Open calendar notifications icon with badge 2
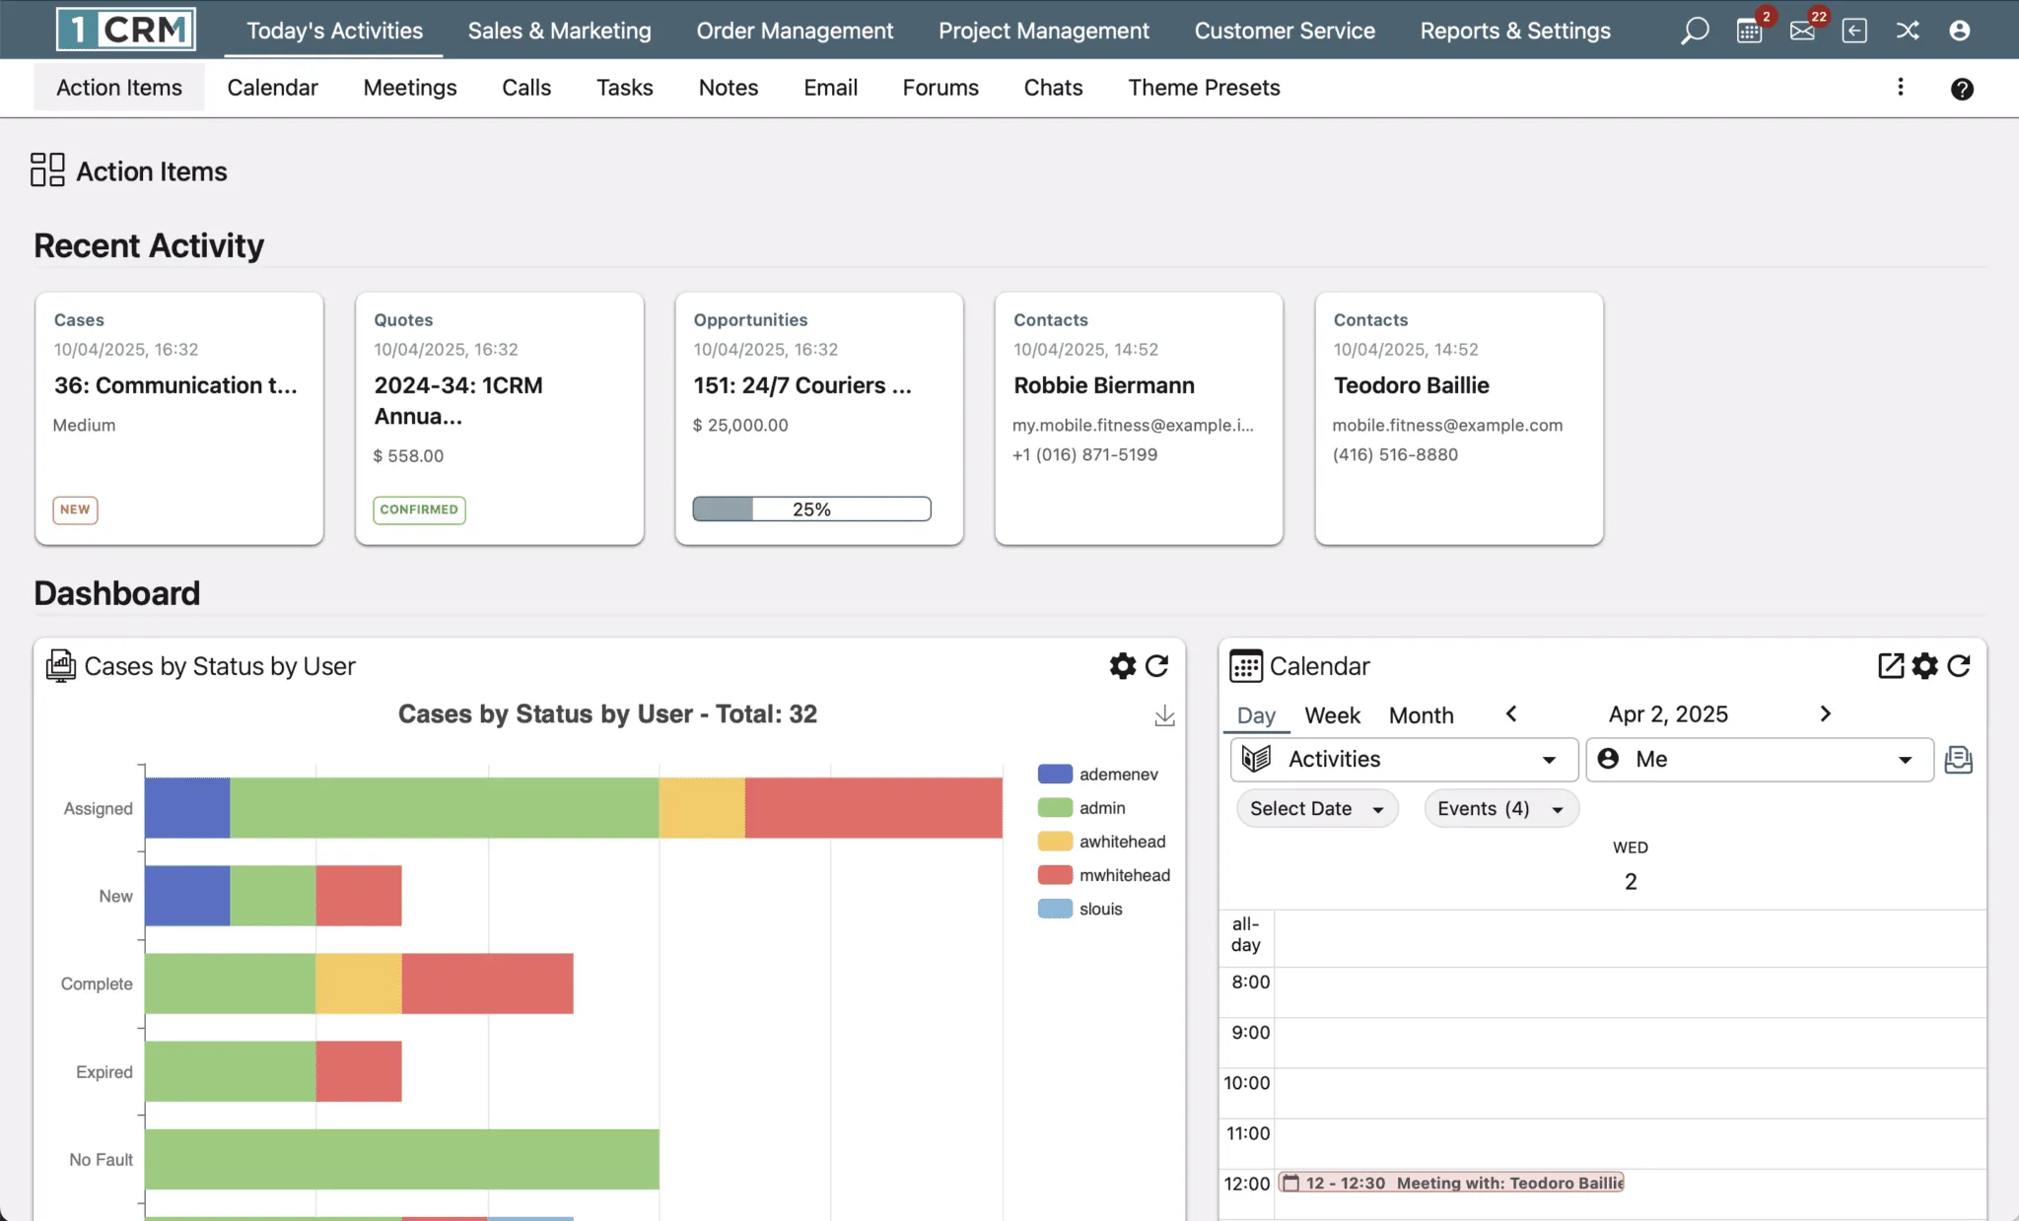 (1749, 31)
